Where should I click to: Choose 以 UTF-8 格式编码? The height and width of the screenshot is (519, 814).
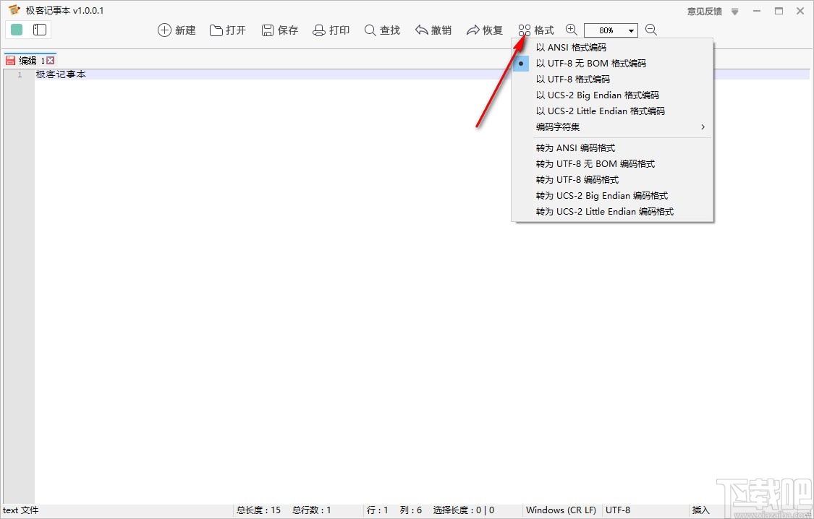click(612, 80)
